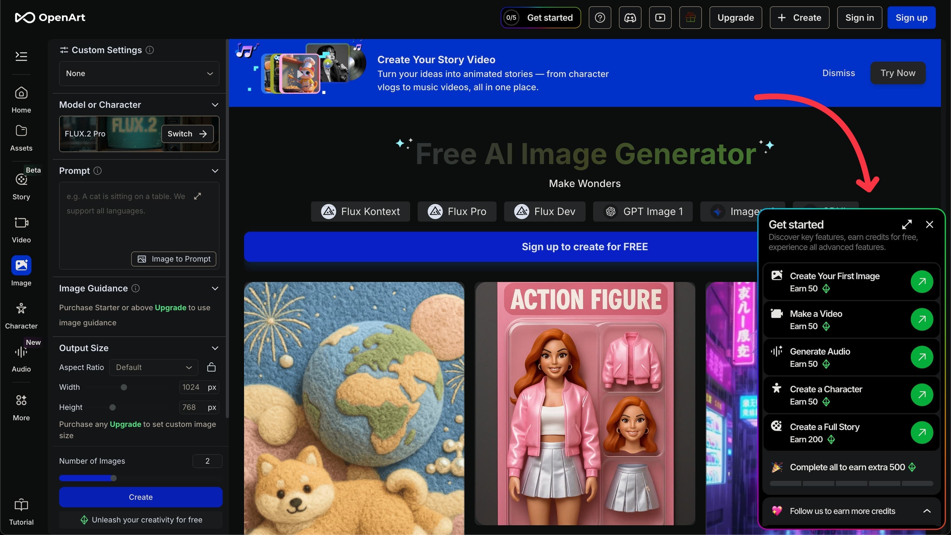Toggle aspect ratio lock icon
This screenshot has height=535, width=951.
tap(211, 367)
